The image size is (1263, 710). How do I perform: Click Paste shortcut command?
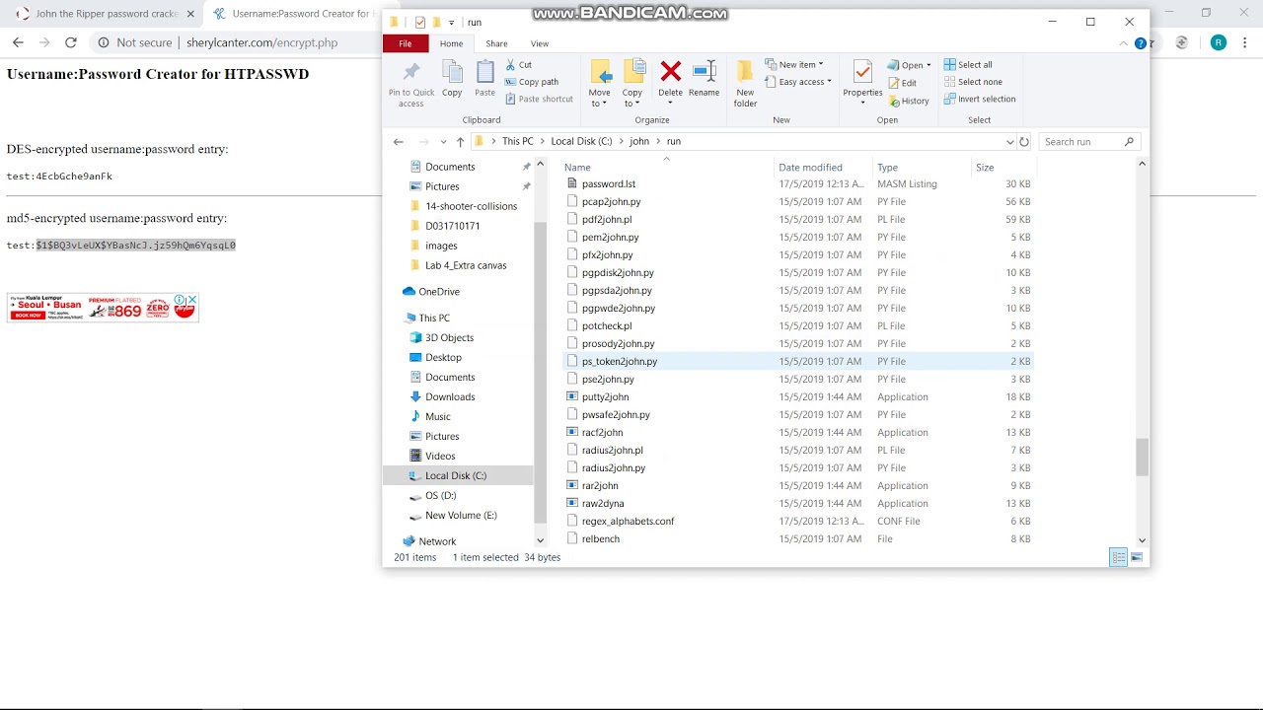[x=539, y=99]
